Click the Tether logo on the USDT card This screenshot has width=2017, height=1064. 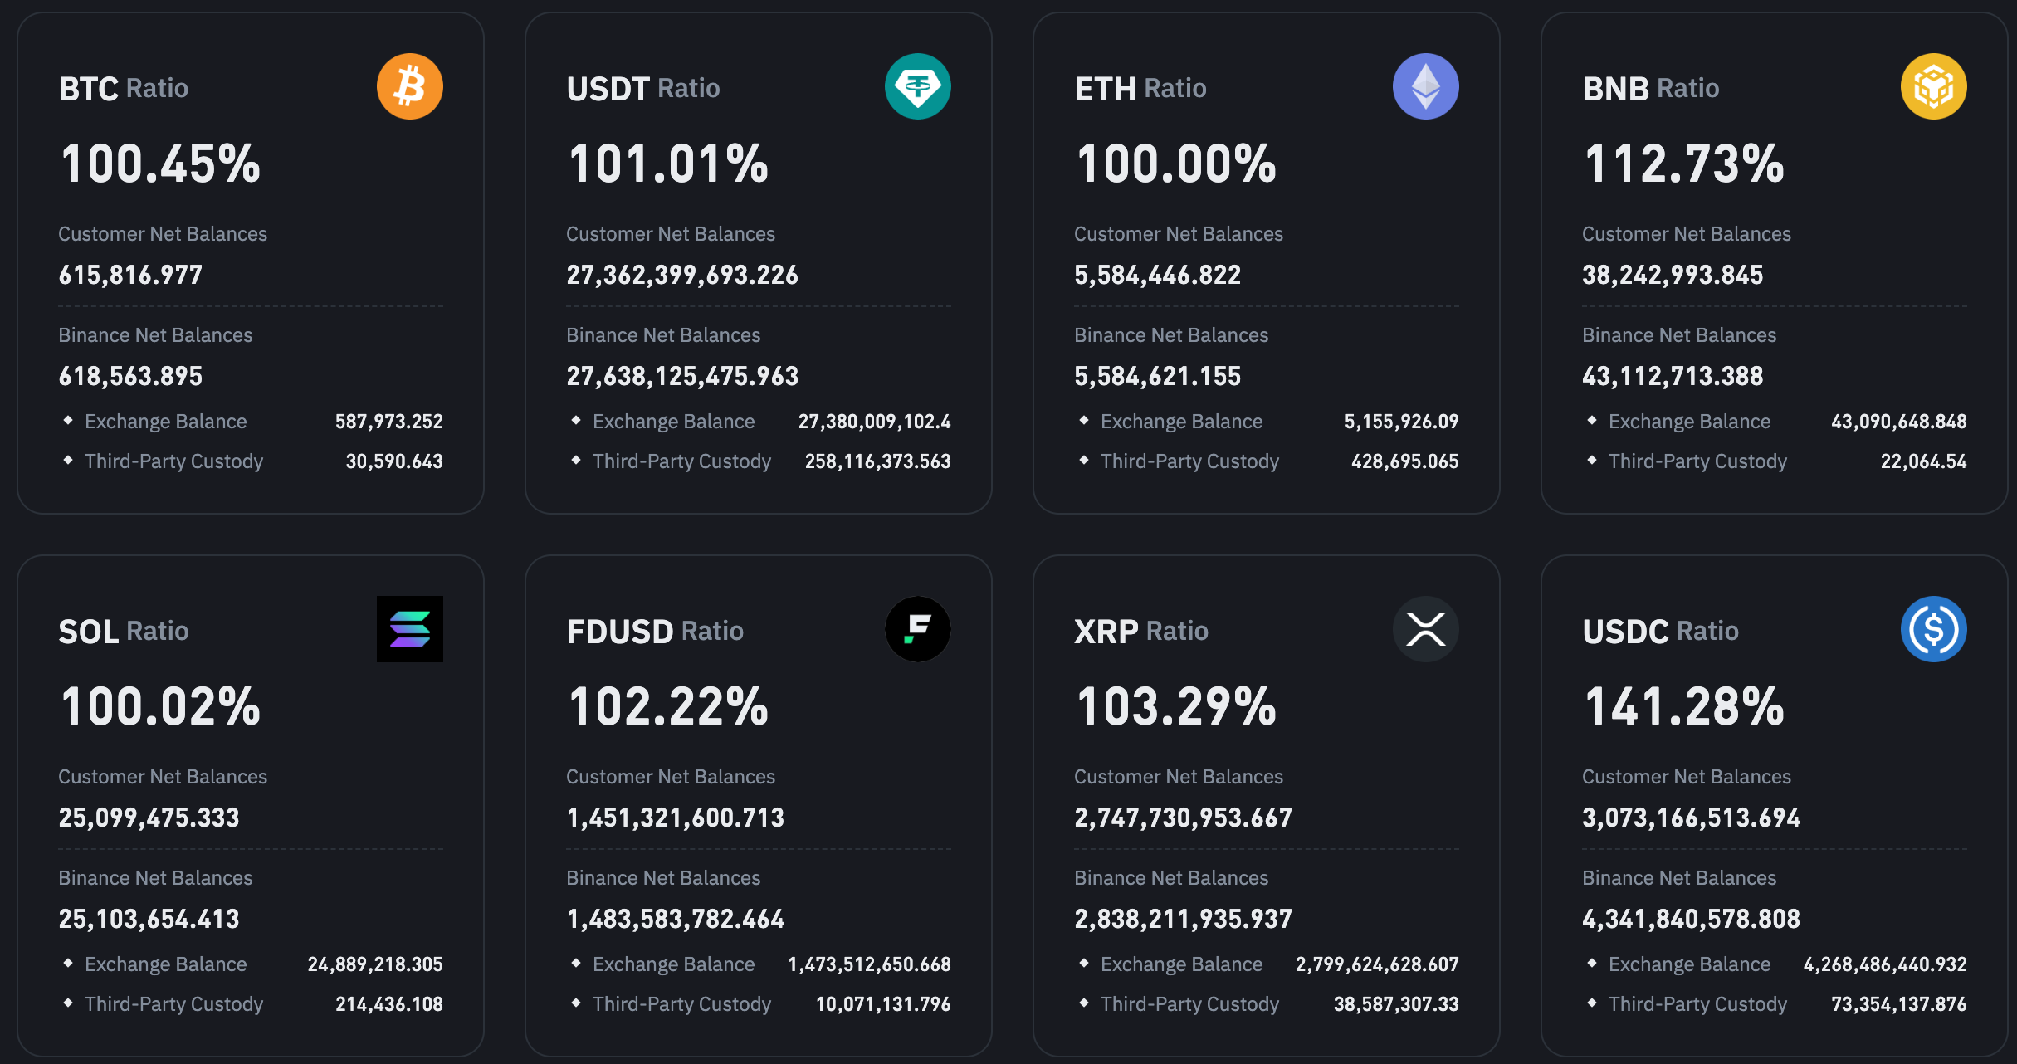918,85
